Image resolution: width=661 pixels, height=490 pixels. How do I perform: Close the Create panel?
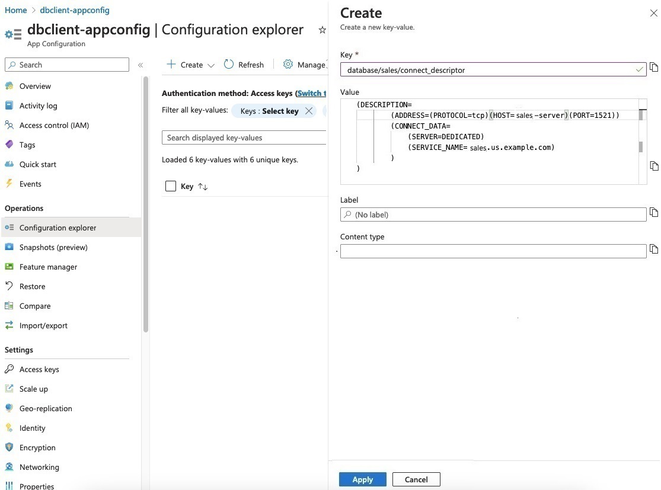(x=653, y=13)
